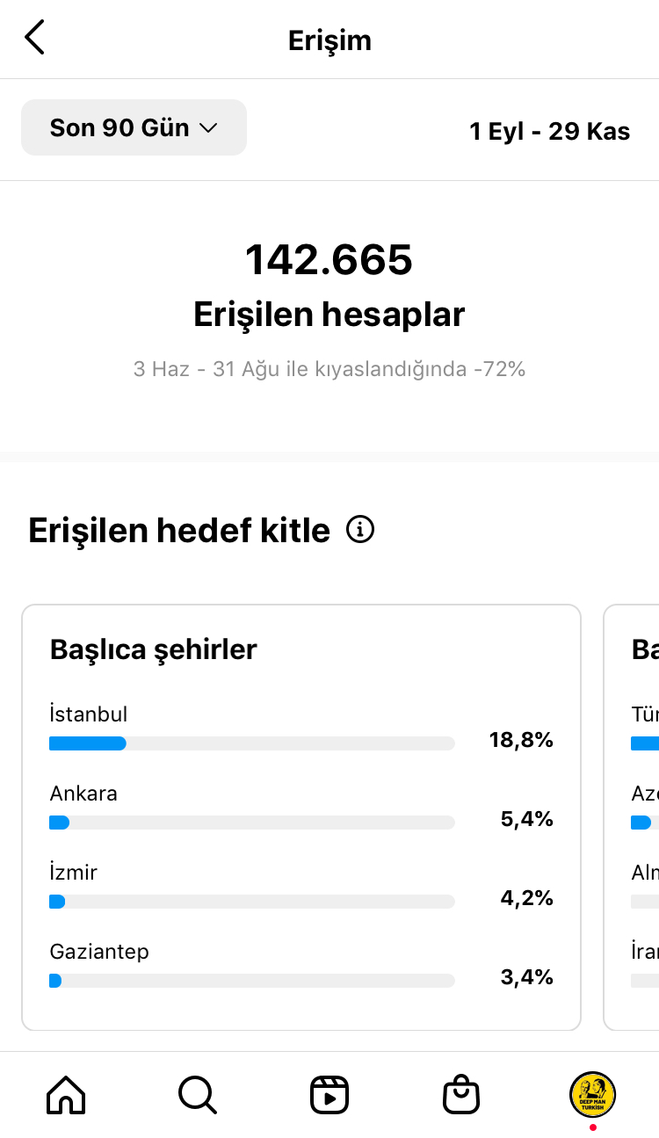This screenshot has width=659, height=1138.
Task: Select the İstanbul progress bar
Action: (x=252, y=743)
